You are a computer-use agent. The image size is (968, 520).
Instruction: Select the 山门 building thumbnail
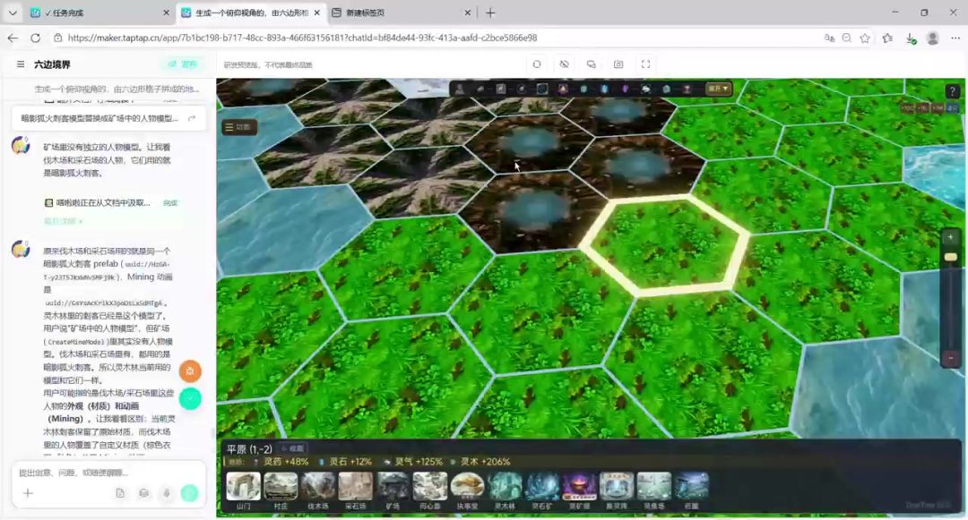click(244, 486)
